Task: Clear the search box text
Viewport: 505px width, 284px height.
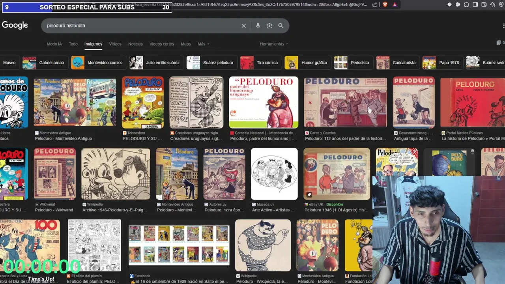Action: (244, 26)
